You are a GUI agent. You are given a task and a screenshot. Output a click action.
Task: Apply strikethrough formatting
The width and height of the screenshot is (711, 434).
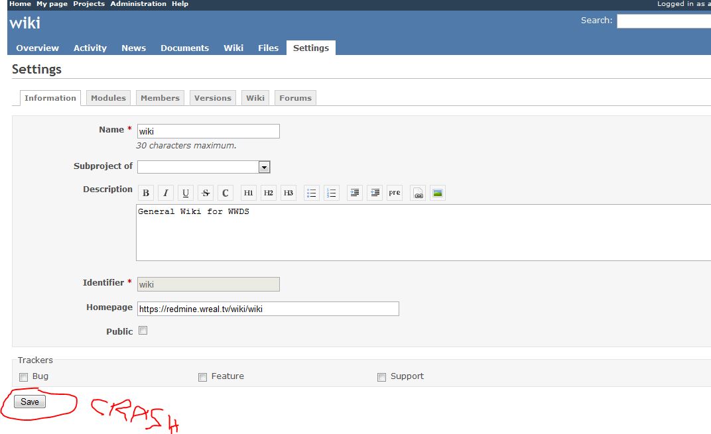point(206,193)
